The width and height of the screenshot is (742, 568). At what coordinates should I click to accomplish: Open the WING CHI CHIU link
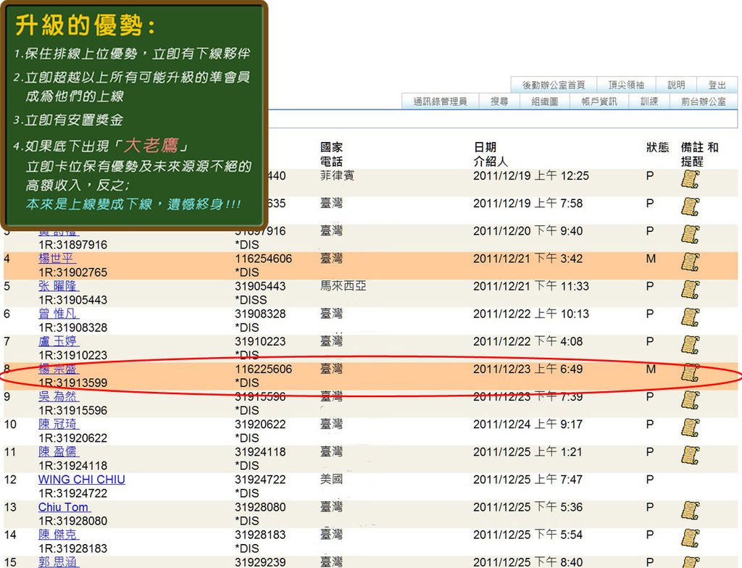pyautogui.click(x=82, y=480)
